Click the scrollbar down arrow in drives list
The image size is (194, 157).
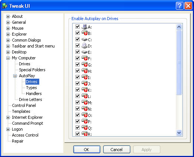(x=179, y=133)
